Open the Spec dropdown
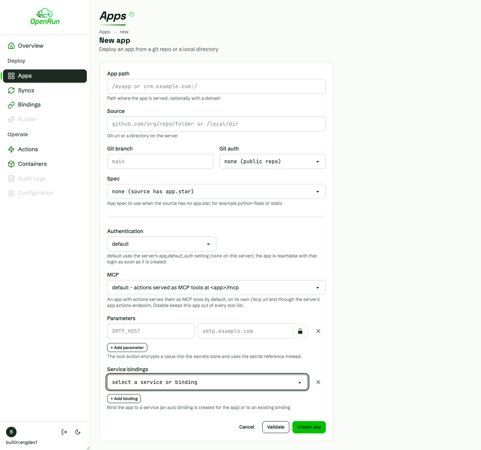The width and height of the screenshot is (481, 450). [216, 191]
